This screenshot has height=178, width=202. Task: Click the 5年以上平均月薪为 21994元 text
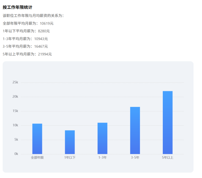27,54
